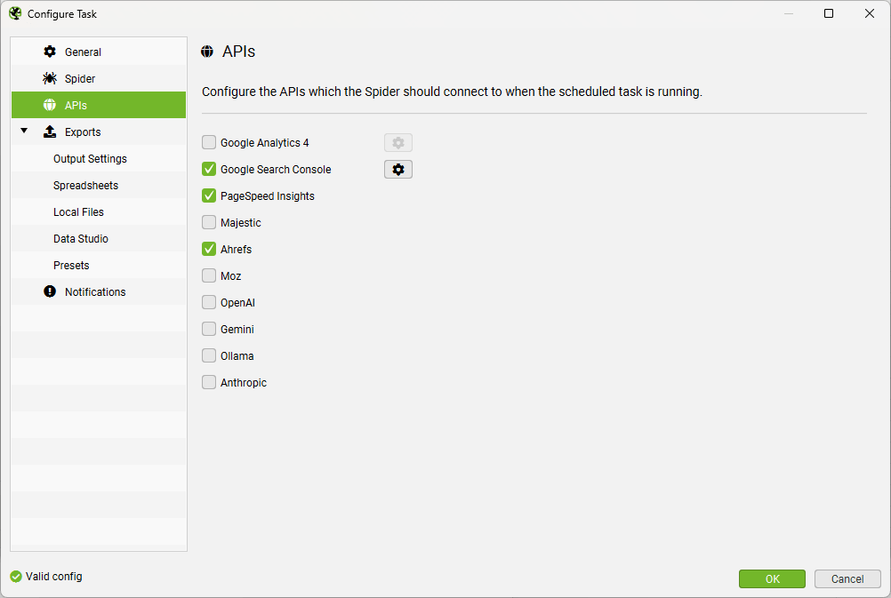This screenshot has width=891, height=598.
Task: Open Local Files export settings
Action: (x=99, y=211)
